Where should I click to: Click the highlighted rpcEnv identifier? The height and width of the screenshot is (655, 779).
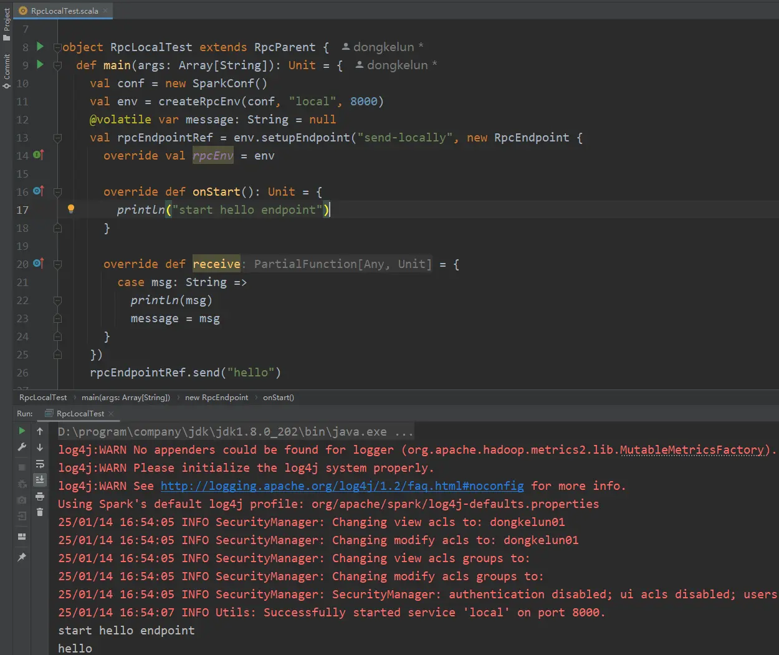tap(213, 155)
